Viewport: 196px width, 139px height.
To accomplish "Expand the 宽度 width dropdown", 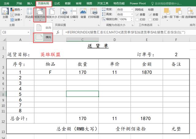I will point(132,9).
